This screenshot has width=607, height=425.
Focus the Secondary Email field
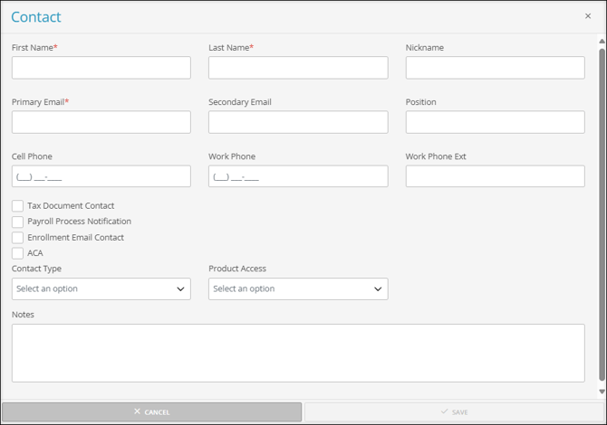[x=297, y=122]
